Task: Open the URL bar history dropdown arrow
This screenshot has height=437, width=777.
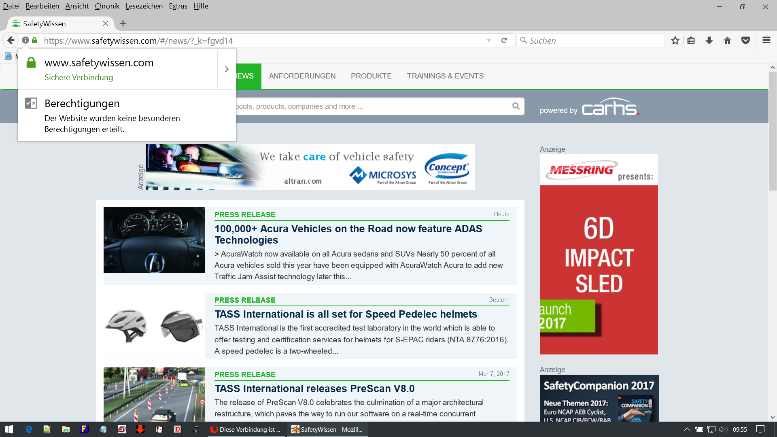Action: [489, 40]
